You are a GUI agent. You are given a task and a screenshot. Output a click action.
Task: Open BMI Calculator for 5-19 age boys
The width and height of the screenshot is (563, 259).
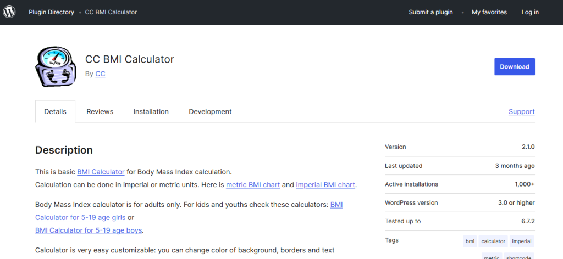point(89,230)
